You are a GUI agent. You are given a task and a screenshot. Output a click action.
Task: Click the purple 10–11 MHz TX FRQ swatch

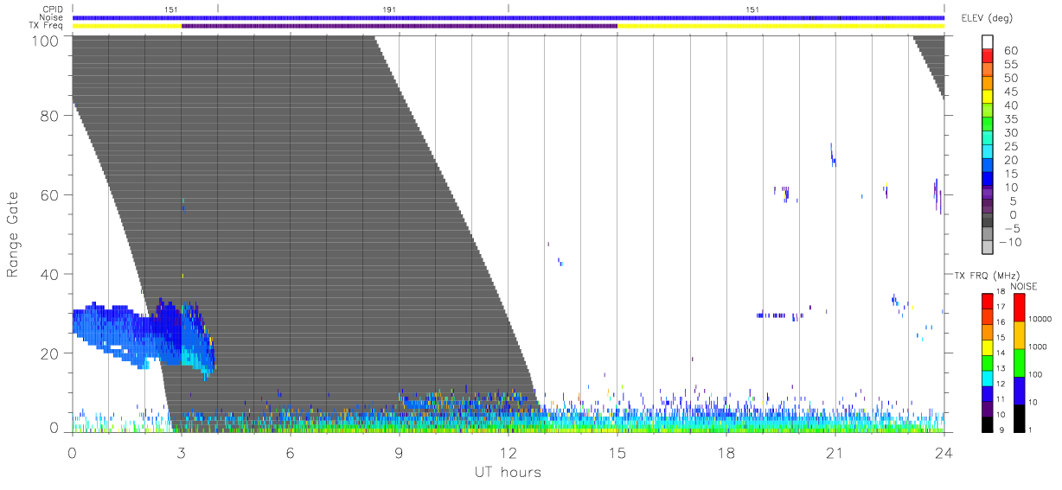988,407
